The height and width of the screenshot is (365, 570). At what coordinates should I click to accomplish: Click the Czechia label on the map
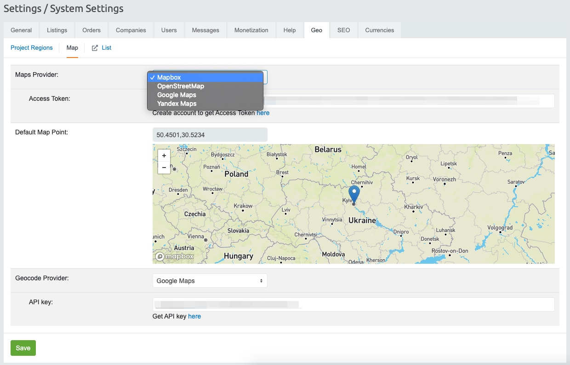coord(195,214)
